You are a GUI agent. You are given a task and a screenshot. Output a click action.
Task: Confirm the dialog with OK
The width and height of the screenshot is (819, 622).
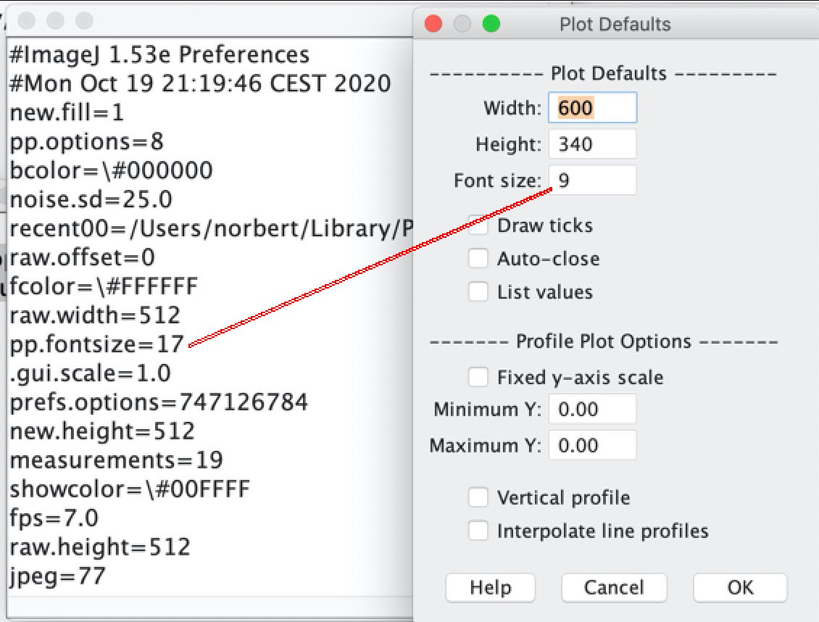[x=740, y=587]
